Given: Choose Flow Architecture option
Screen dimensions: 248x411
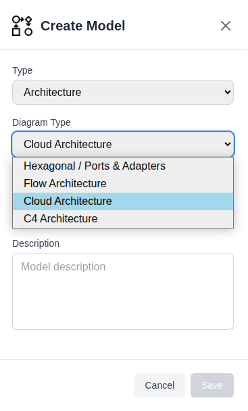Looking at the screenshot, I should [x=123, y=184].
